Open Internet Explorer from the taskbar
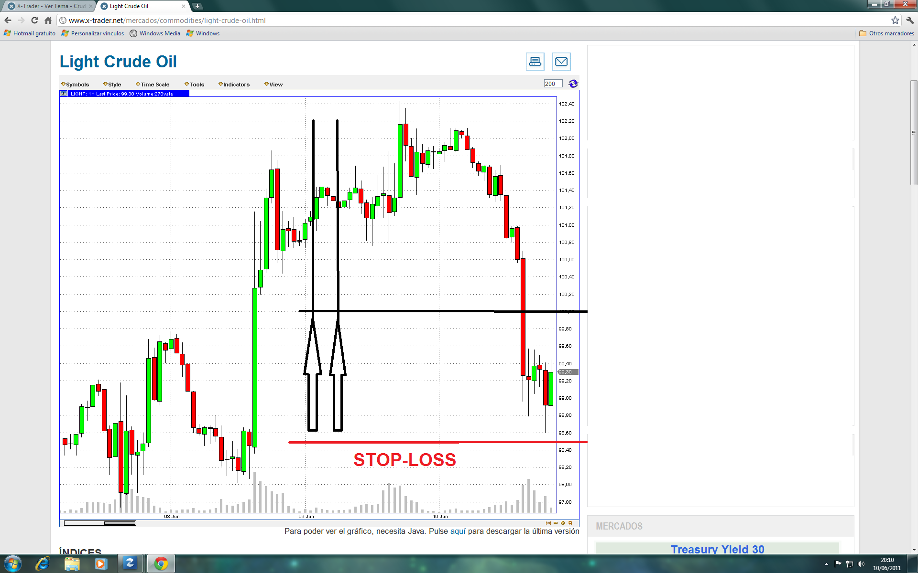The height and width of the screenshot is (573, 918). tap(43, 563)
